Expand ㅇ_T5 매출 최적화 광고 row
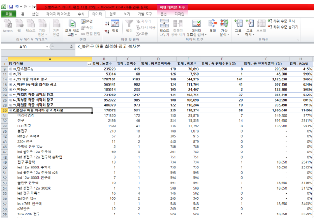The width and height of the screenshot is (314, 222). coord(11,79)
